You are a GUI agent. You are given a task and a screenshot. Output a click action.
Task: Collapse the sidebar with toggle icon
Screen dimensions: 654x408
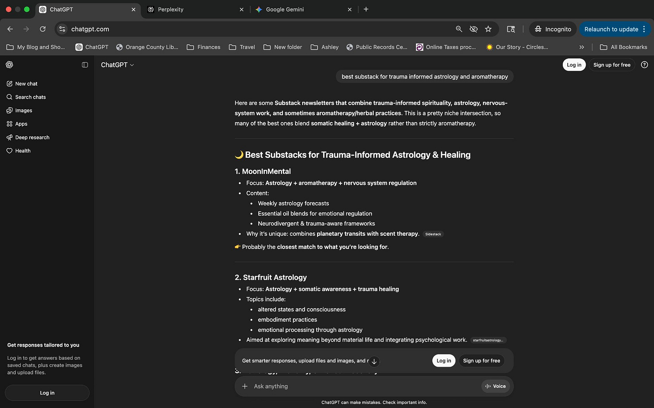pyautogui.click(x=85, y=65)
